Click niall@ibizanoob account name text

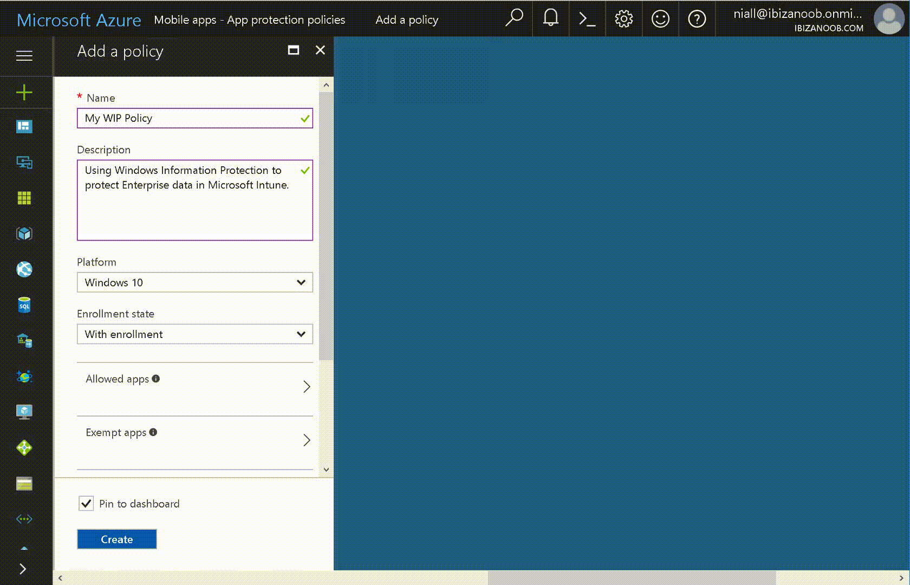coord(797,14)
